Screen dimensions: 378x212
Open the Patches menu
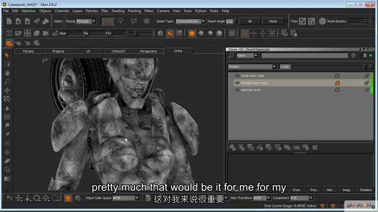[92, 11]
